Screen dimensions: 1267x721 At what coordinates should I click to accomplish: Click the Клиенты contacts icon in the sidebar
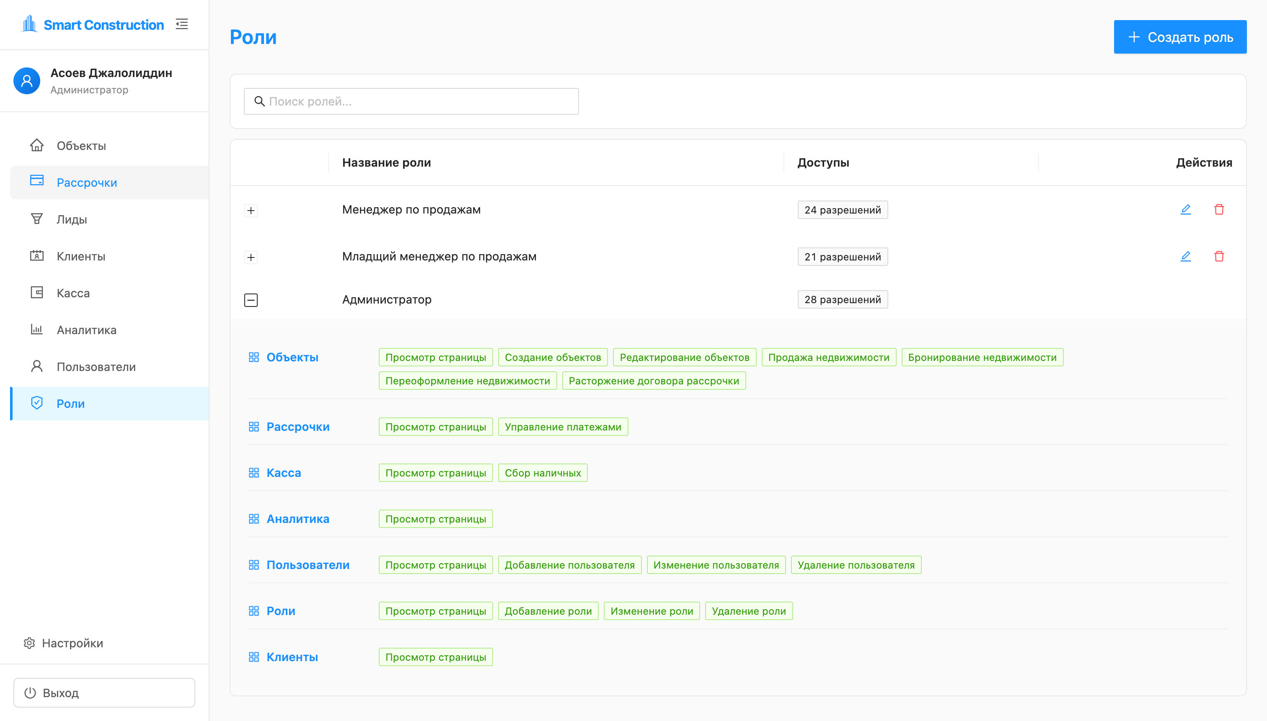point(37,255)
